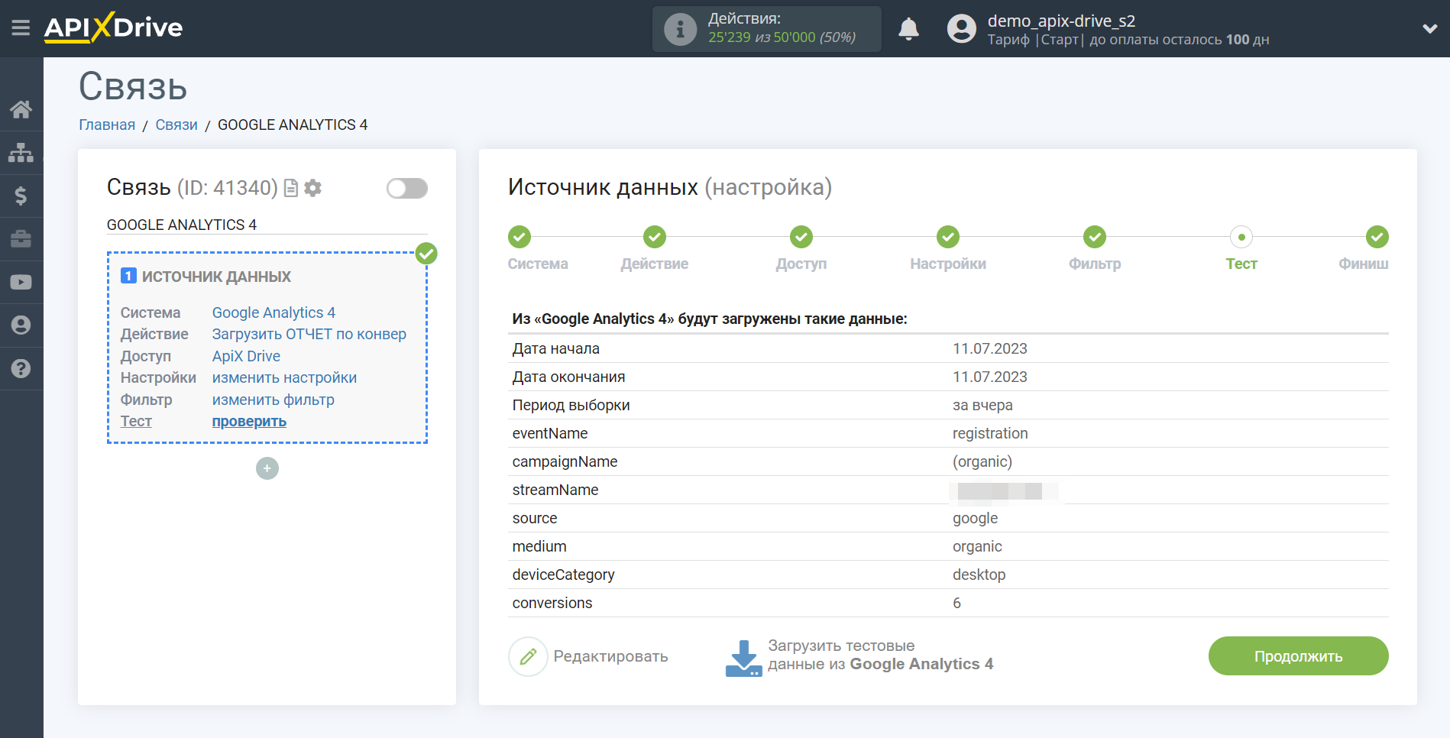Click the ИСТОЧНИК ДАННЫХ block header

(x=216, y=277)
